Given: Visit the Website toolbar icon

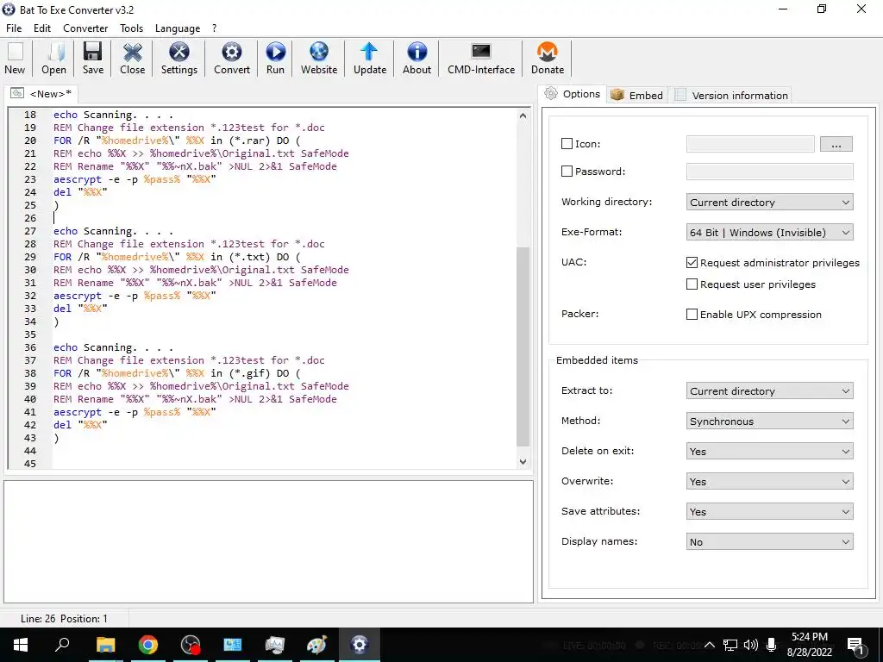Looking at the screenshot, I should pos(319,58).
